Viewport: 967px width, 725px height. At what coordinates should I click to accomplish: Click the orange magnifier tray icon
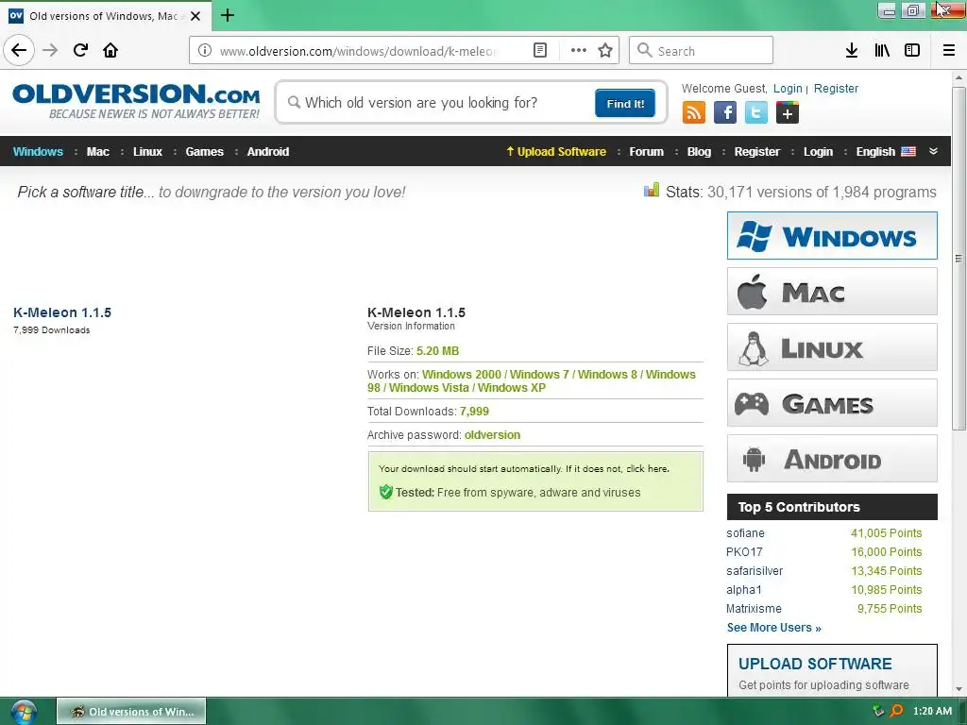click(x=897, y=711)
